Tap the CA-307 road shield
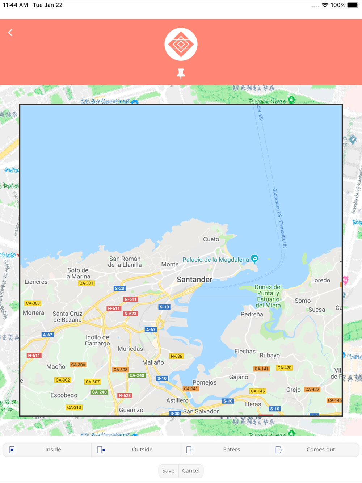 point(93,382)
